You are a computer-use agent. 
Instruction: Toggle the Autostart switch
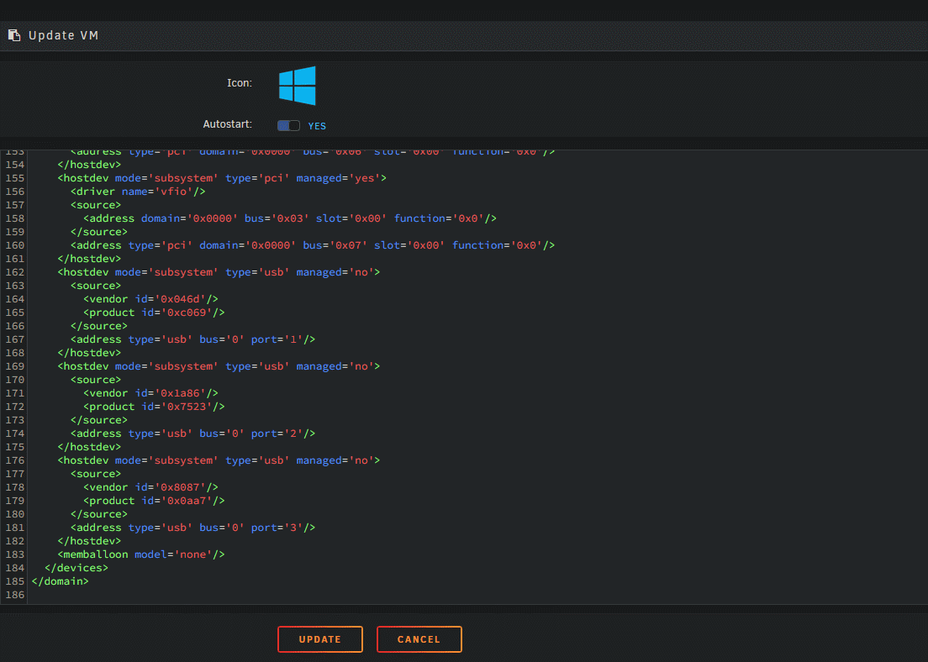[x=289, y=125]
